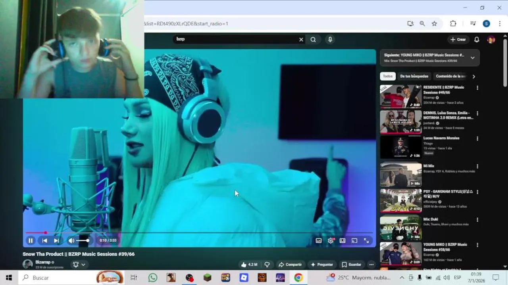Skip to the next video
The width and height of the screenshot is (508, 285).
(56, 240)
